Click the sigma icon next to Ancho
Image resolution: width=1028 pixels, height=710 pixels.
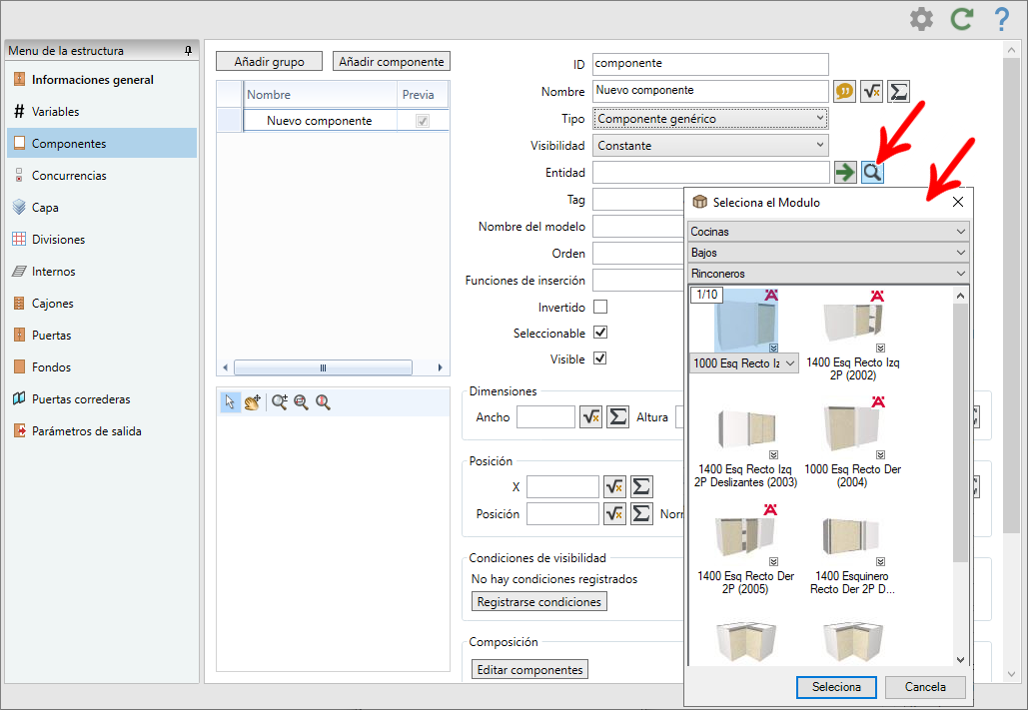click(x=617, y=417)
